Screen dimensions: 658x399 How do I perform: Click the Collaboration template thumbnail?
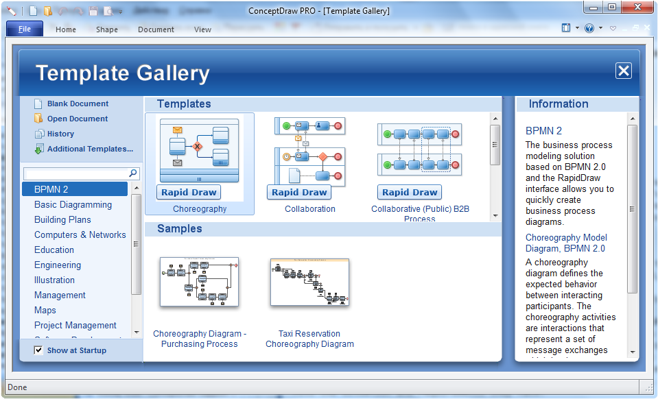pos(309,150)
